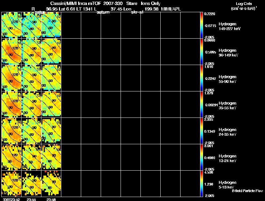Click the color scale value 1.238
Viewport: 265px width, 201px height.
209,184
